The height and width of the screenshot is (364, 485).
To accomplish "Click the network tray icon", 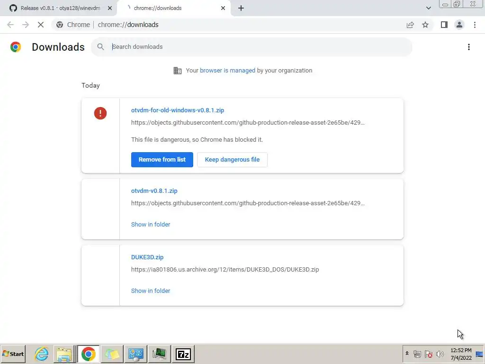I will (417, 354).
